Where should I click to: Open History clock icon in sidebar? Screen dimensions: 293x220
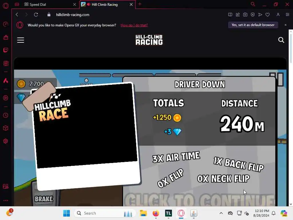pos(6,115)
